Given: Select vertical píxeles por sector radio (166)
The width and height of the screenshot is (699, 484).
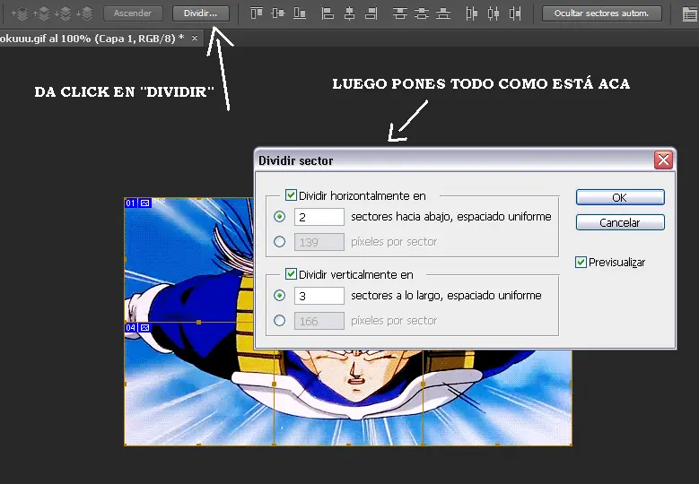Looking at the screenshot, I should [280, 320].
